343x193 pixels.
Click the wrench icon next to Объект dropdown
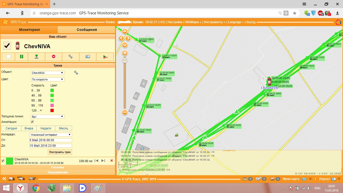pos(76,73)
